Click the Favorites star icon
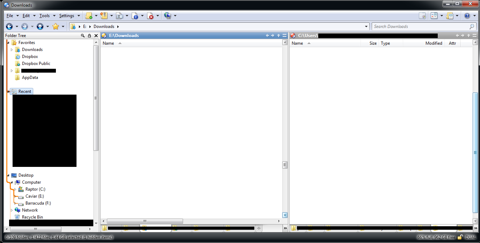This screenshot has height=243, width=480. click(56, 27)
